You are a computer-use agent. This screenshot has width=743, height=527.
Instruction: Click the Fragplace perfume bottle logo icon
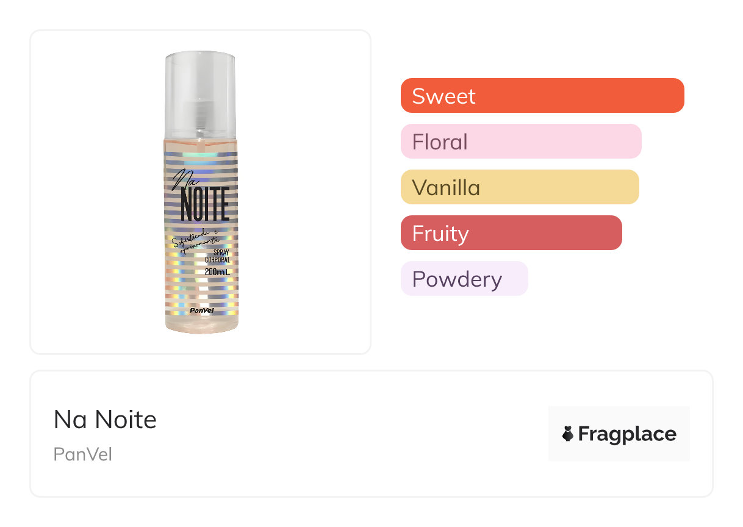click(568, 434)
